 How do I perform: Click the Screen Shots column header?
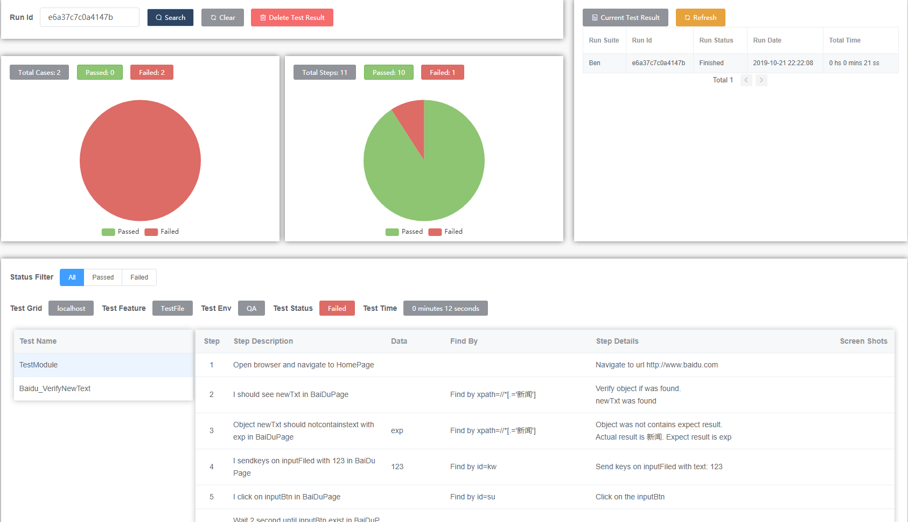[863, 341]
